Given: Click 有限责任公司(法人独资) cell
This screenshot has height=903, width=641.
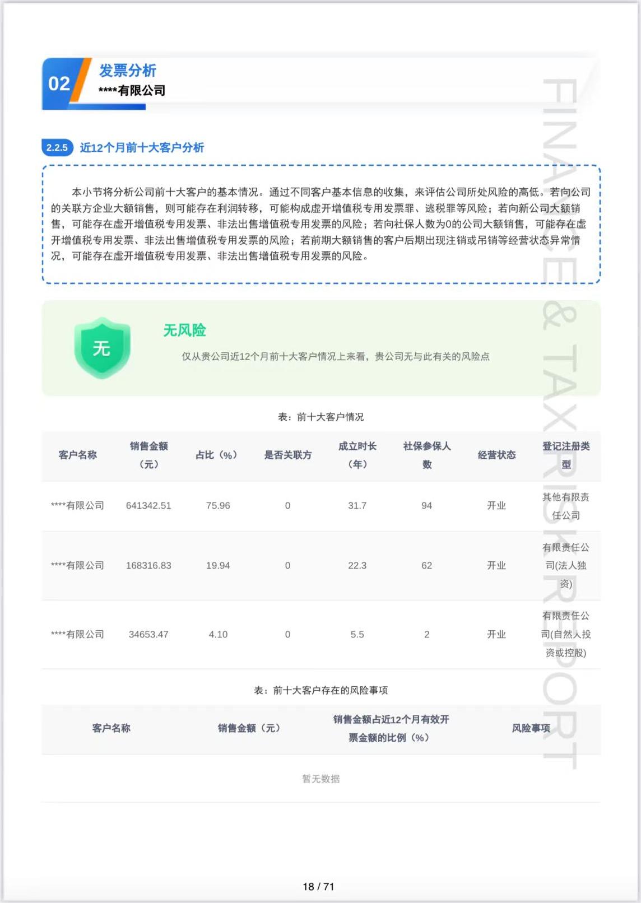Looking at the screenshot, I should pyautogui.click(x=566, y=565).
